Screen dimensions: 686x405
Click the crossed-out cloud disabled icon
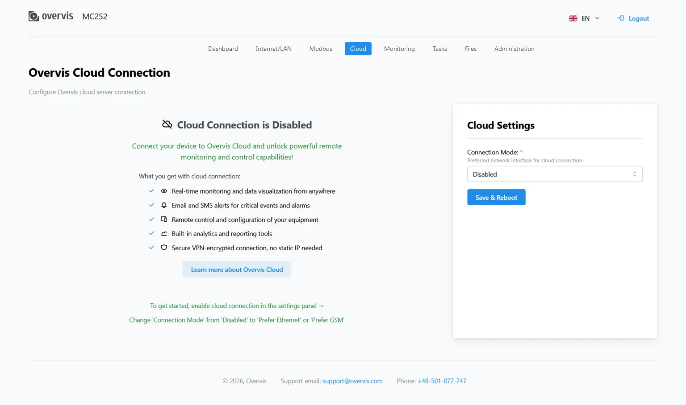click(x=167, y=124)
